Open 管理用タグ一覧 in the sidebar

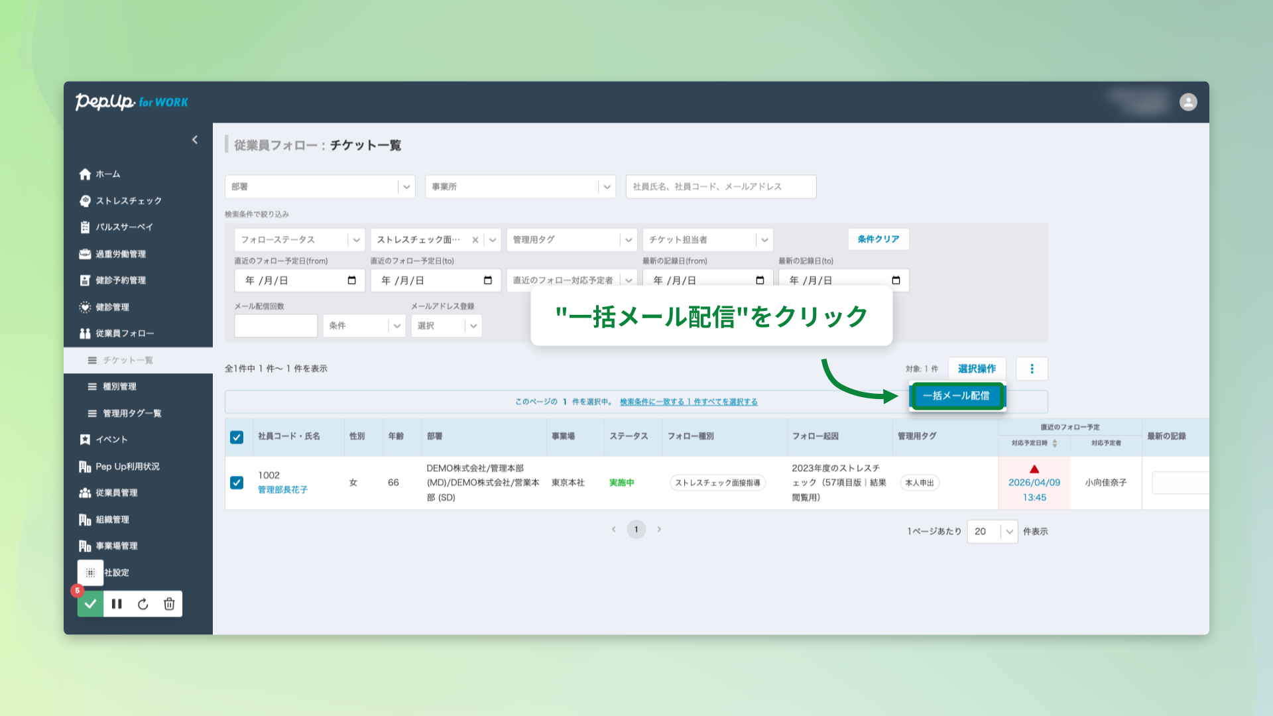point(138,413)
